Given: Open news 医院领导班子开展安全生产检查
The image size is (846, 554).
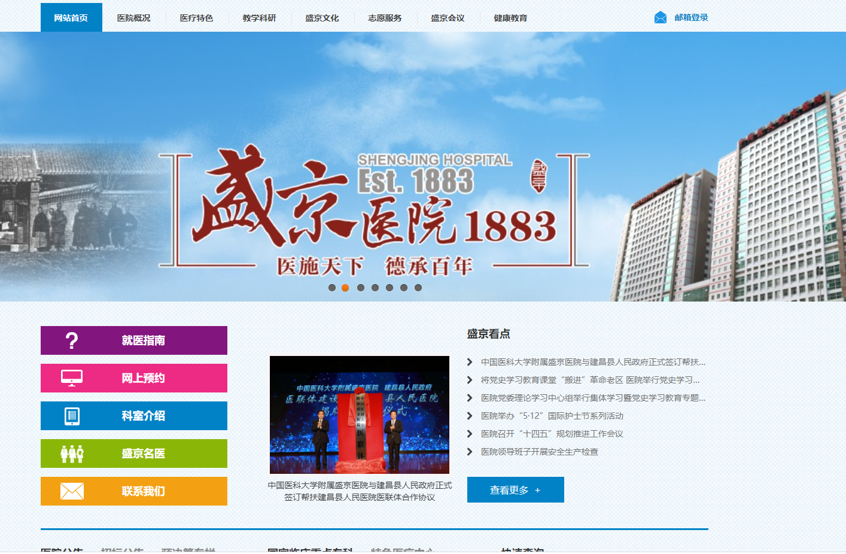Looking at the screenshot, I should (x=540, y=452).
